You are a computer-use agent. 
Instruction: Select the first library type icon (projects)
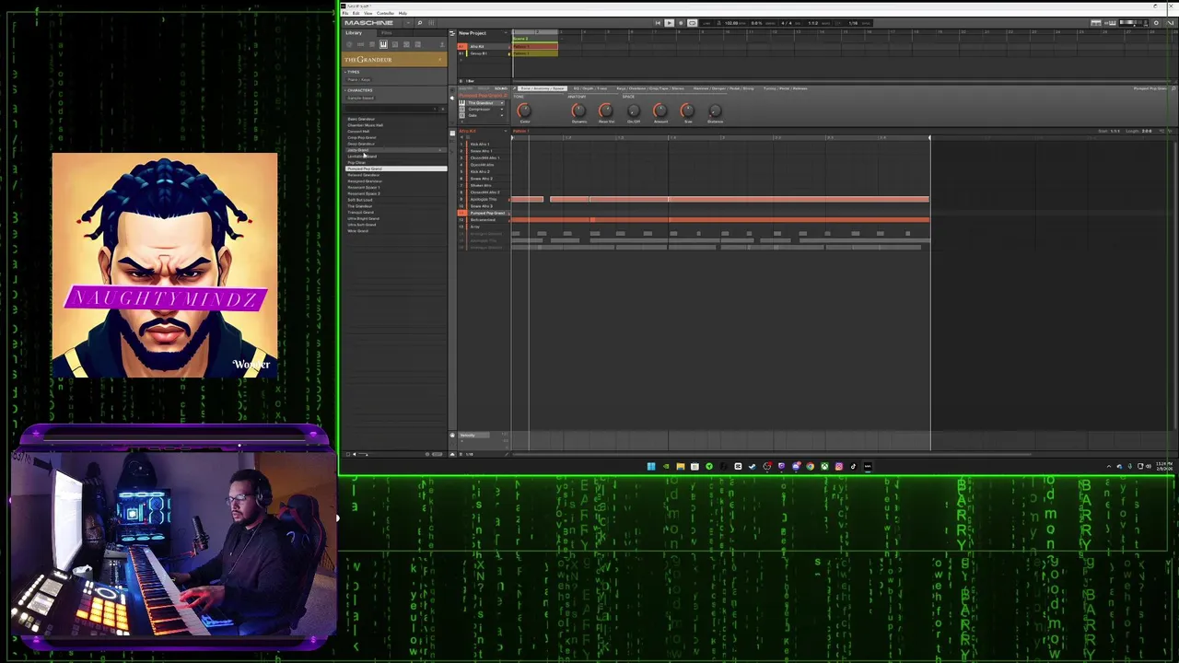click(x=349, y=44)
